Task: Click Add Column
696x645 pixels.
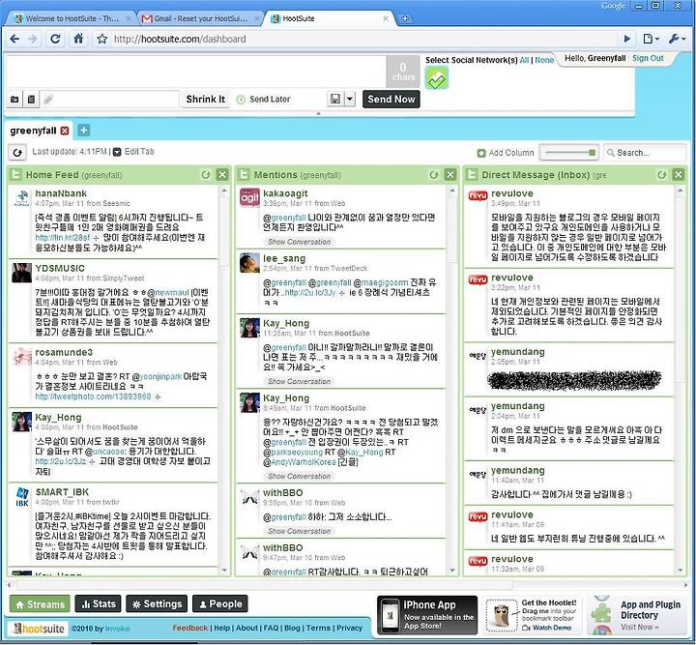Action: [x=506, y=153]
